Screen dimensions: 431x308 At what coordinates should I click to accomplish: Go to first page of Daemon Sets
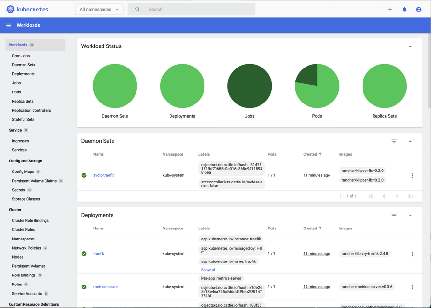click(x=371, y=196)
